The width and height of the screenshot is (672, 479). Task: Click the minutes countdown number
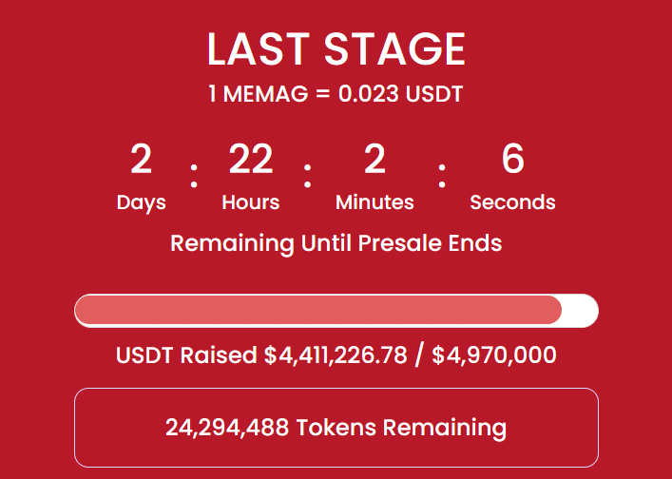tap(374, 159)
